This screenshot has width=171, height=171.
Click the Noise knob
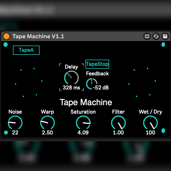click(15, 123)
